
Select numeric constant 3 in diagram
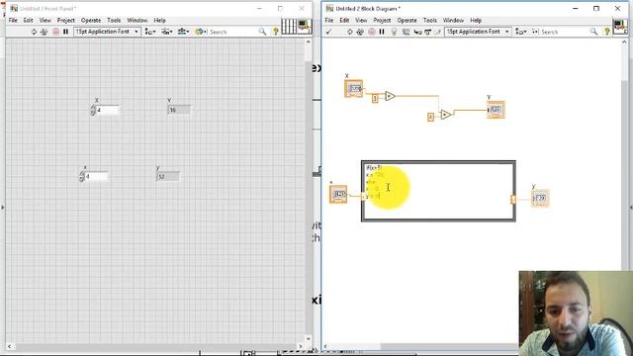(375, 98)
